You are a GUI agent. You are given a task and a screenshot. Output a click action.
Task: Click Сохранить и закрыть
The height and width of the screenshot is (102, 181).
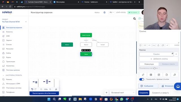[x=160, y=93]
